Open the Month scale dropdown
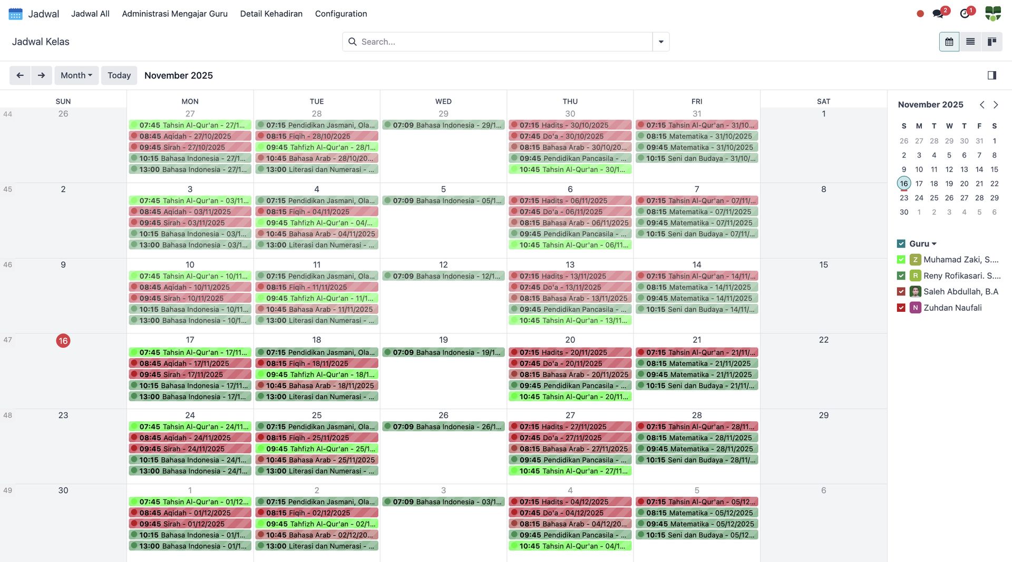The image size is (1012, 562). (x=76, y=75)
